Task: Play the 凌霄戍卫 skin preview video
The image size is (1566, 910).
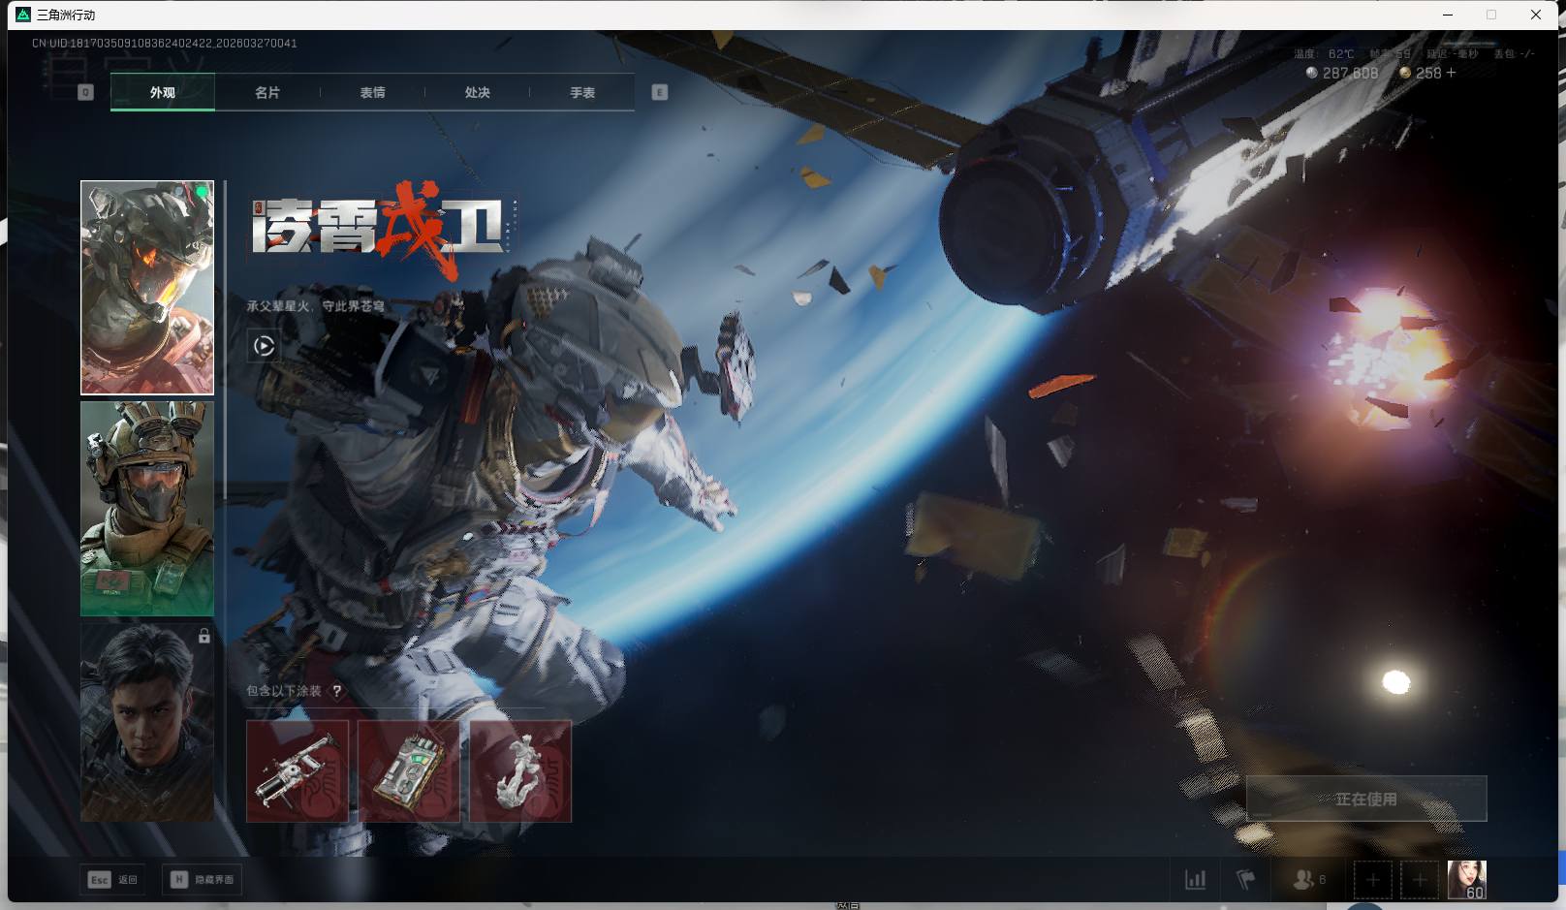Action: (264, 346)
